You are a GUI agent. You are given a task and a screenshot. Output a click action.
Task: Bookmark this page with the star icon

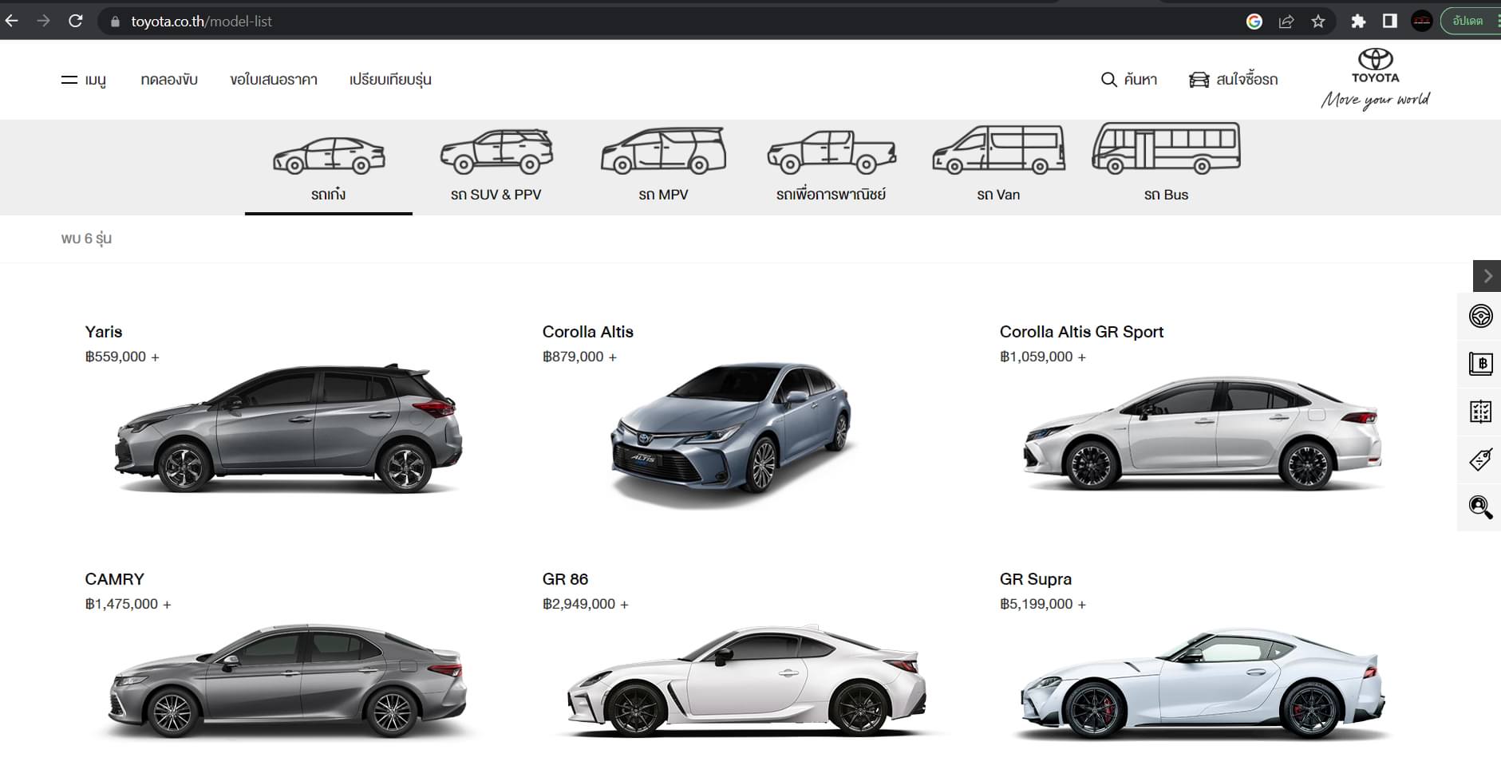click(x=1318, y=22)
